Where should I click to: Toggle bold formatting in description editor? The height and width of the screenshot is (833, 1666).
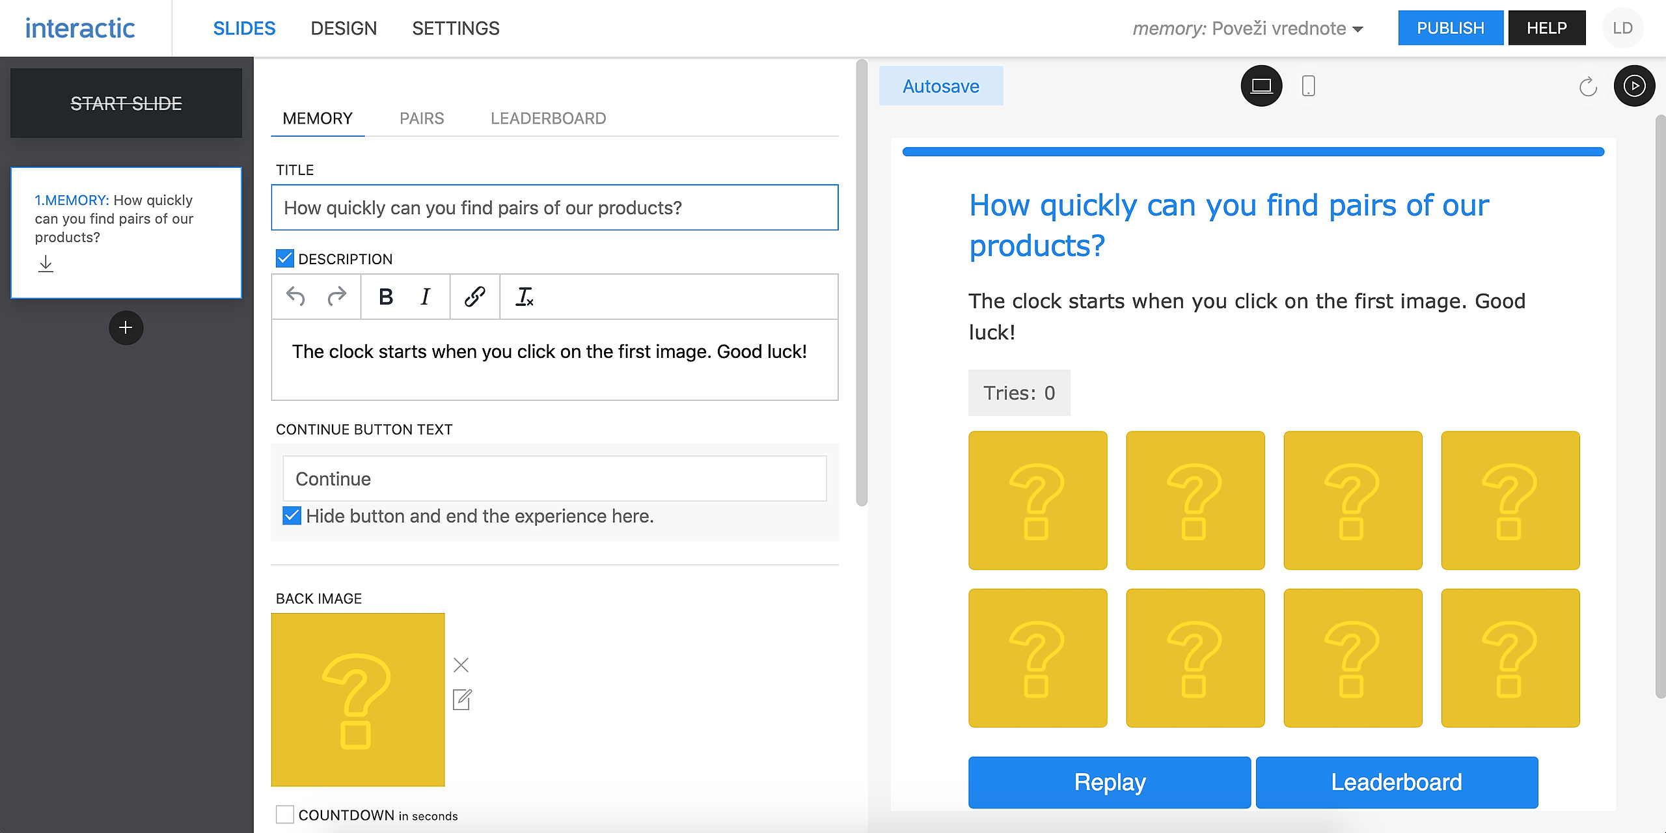coord(385,297)
